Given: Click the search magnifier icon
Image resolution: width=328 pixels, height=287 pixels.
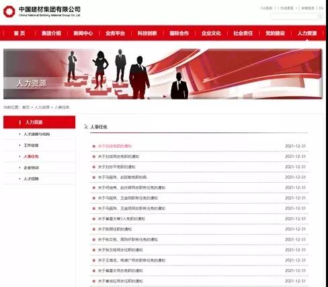Looking at the screenshot, I should point(319,16).
